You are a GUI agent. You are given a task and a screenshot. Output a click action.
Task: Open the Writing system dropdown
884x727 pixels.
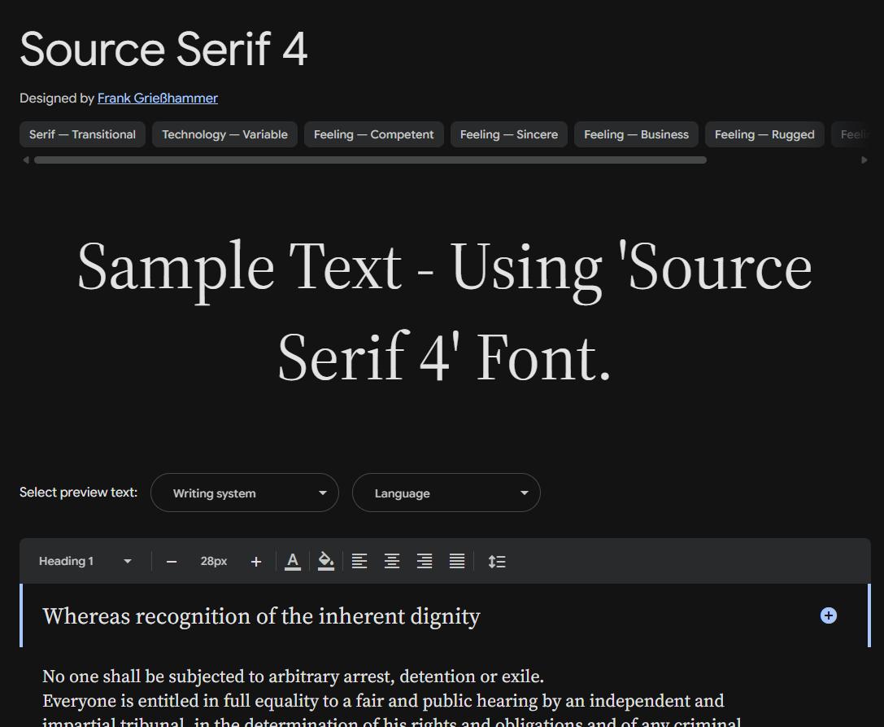(245, 493)
